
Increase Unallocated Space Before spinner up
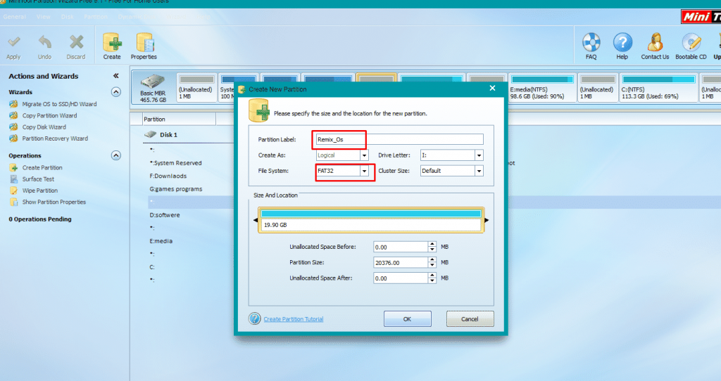coord(432,244)
